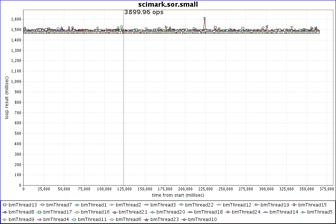Screen dimensions: 336x224
Task: Select the bmThread15 legend label
Action: tap(312, 205)
